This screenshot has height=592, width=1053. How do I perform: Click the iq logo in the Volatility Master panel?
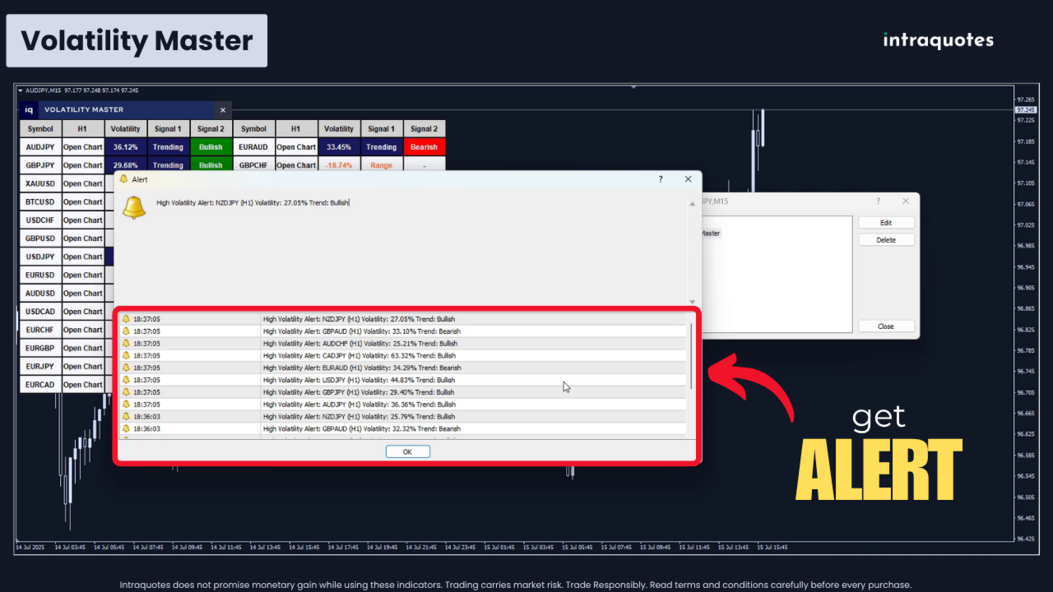pyautogui.click(x=29, y=109)
